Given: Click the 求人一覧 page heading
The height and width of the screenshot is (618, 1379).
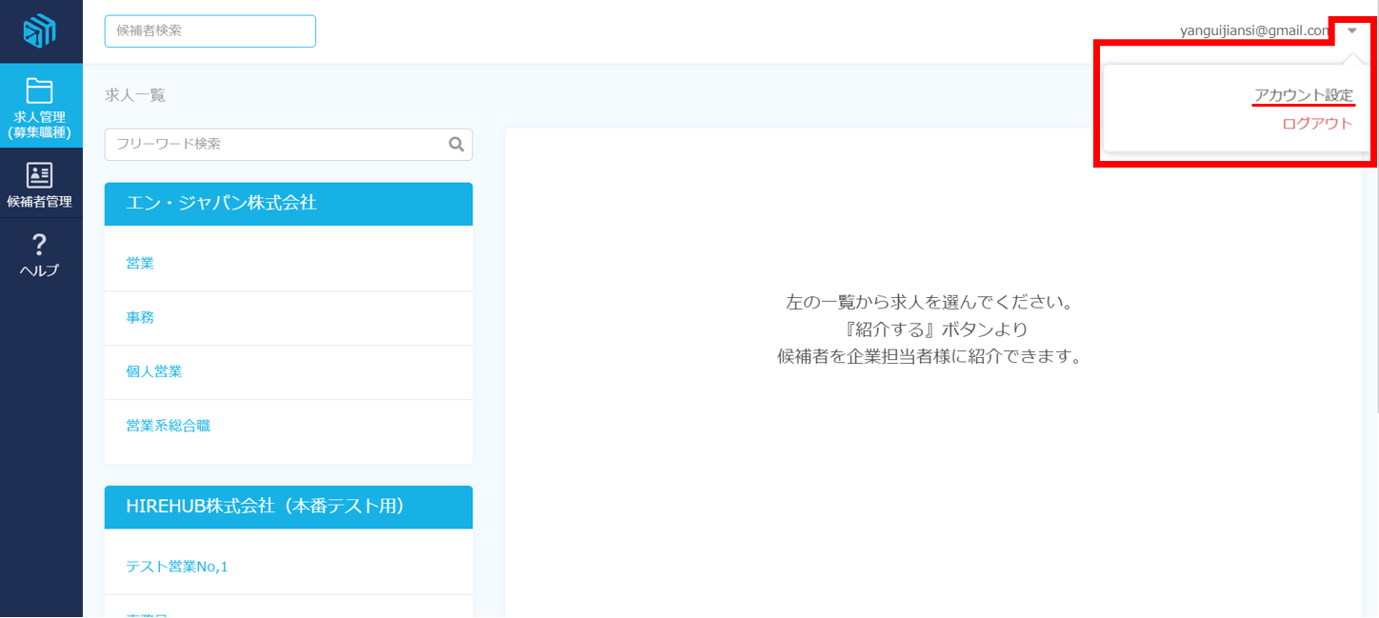Looking at the screenshot, I should pyautogui.click(x=135, y=95).
